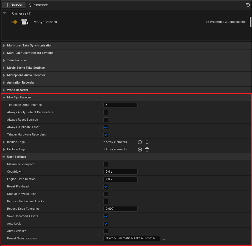Click the revert arrow icon at top right
Viewport: 252px width, 246px height.
(x=248, y=5)
